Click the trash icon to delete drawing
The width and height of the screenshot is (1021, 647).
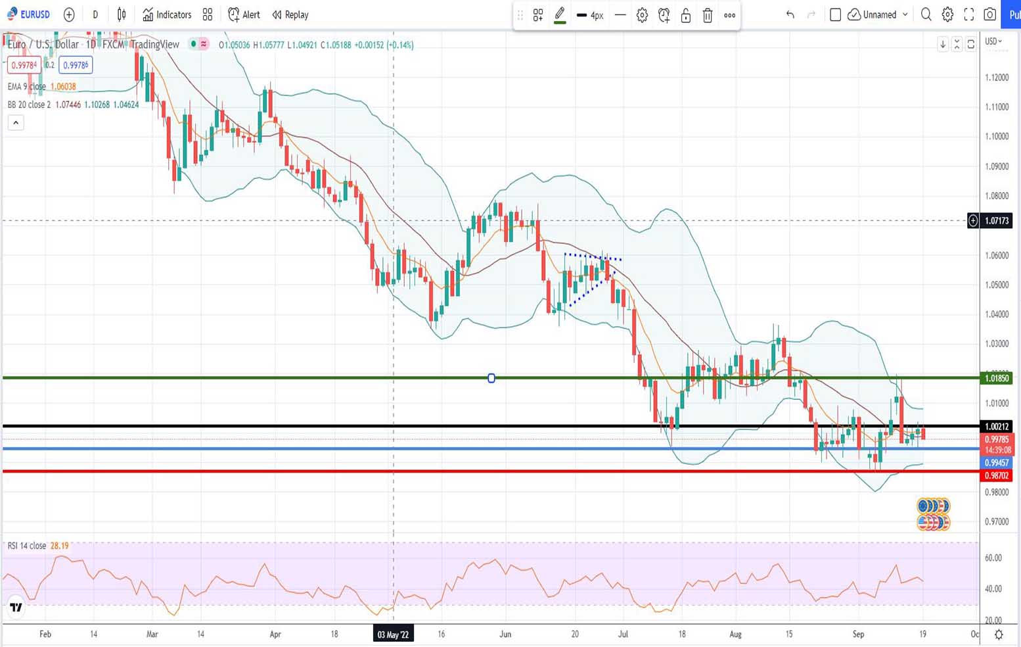(708, 15)
